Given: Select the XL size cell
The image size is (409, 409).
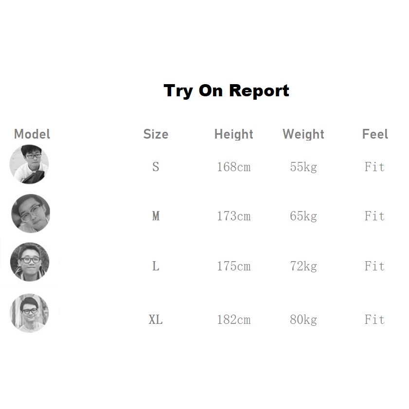Looking at the screenshot, I should pos(156,320).
